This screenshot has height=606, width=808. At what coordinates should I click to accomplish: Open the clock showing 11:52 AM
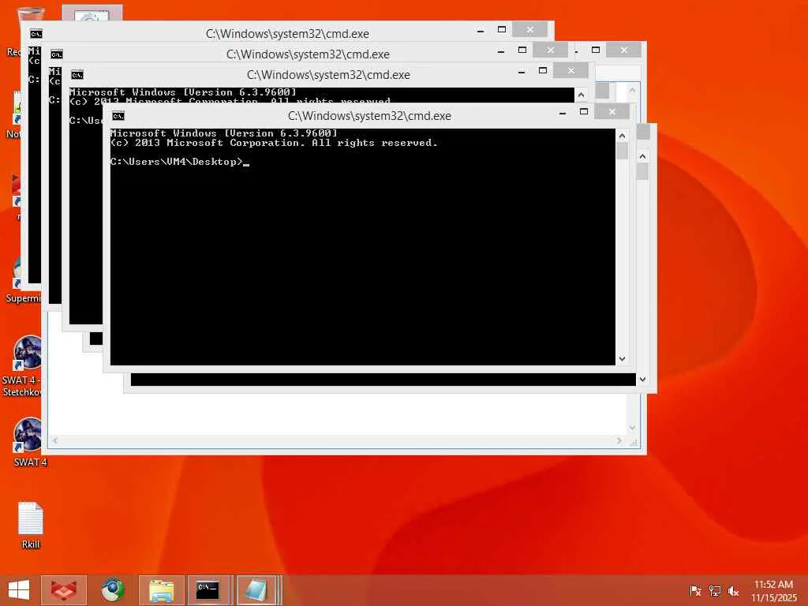pyautogui.click(x=773, y=590)
